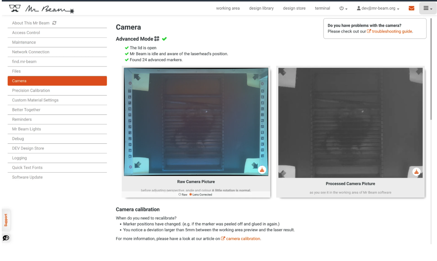Open Software Update settings
This screenshot has width=437, height=261.
(x=57, y=177)
